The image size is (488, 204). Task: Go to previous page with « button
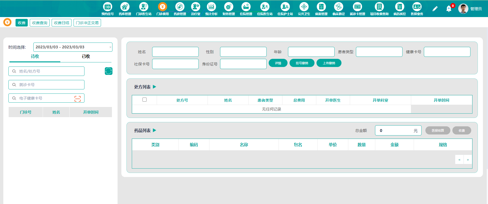[459, 160]
